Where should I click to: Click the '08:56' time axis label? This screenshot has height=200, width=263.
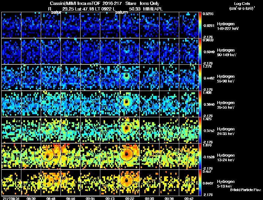(70, 198)
